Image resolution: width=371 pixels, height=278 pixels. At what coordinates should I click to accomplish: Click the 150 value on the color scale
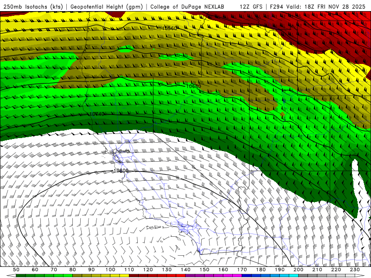[205, 270]
